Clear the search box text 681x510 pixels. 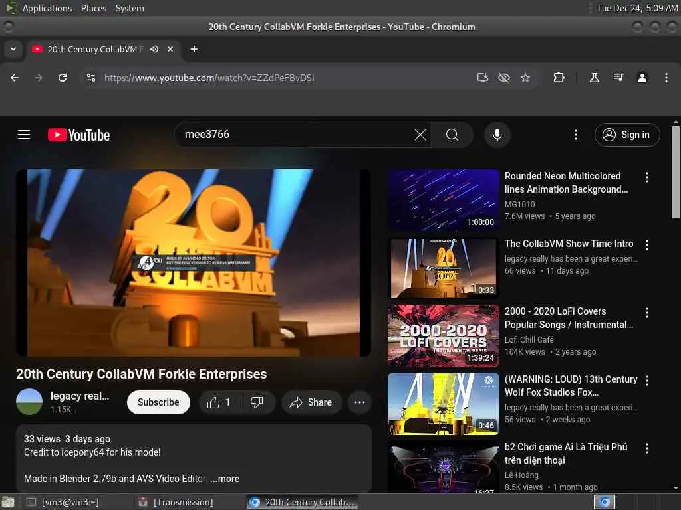pyautogui.click(x=420, y=135)
